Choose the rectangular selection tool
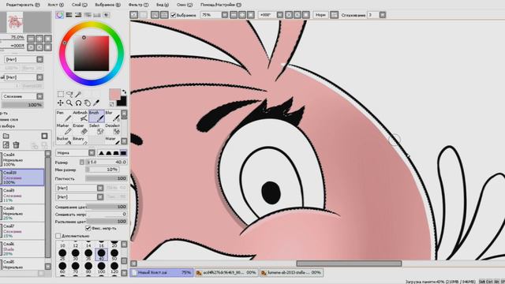The image size is (505, 284). 61,94
